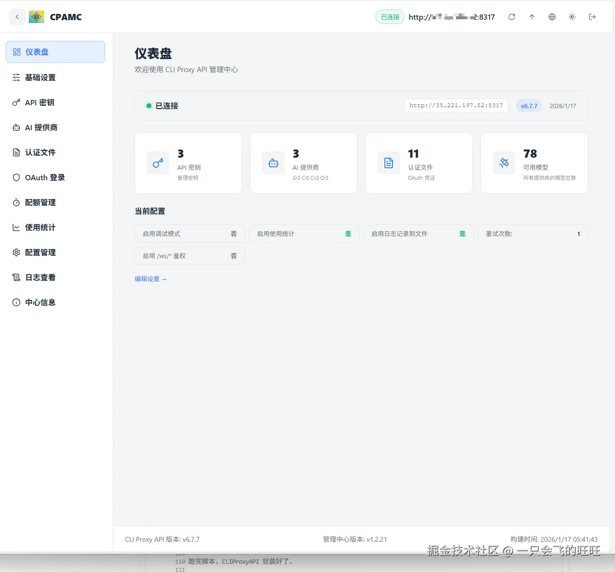Open 使用统计 sidebar item
Image resolution: width=615 pixels, height=572 pixels.
pyautogui.click(x=55, y=227)
